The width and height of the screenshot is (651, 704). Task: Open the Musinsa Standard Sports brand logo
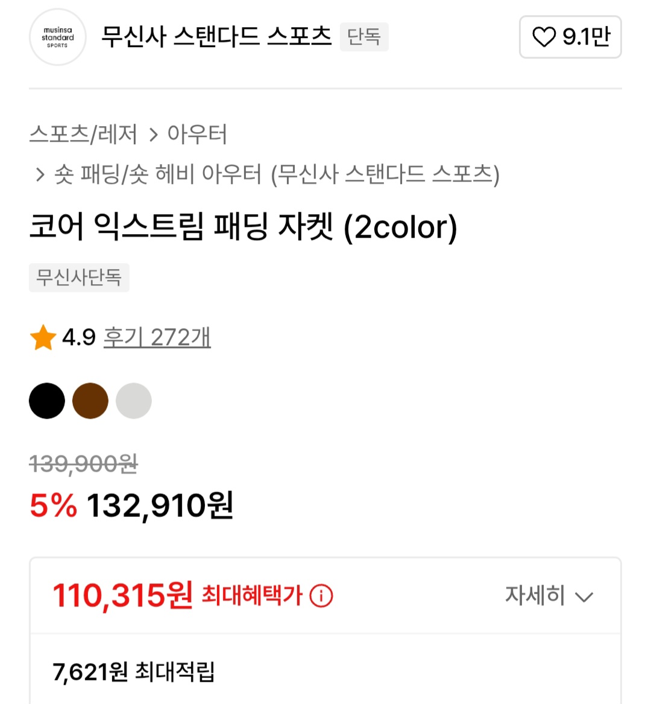pyautogui.click(x=57, y=37)
